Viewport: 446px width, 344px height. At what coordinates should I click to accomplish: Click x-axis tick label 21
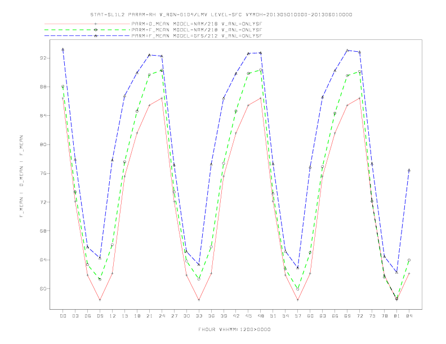149,316
